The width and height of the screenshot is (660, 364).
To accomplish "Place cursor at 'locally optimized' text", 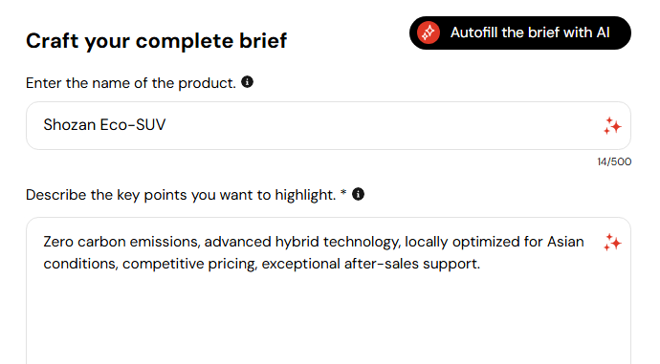I will tap(462, 242).
